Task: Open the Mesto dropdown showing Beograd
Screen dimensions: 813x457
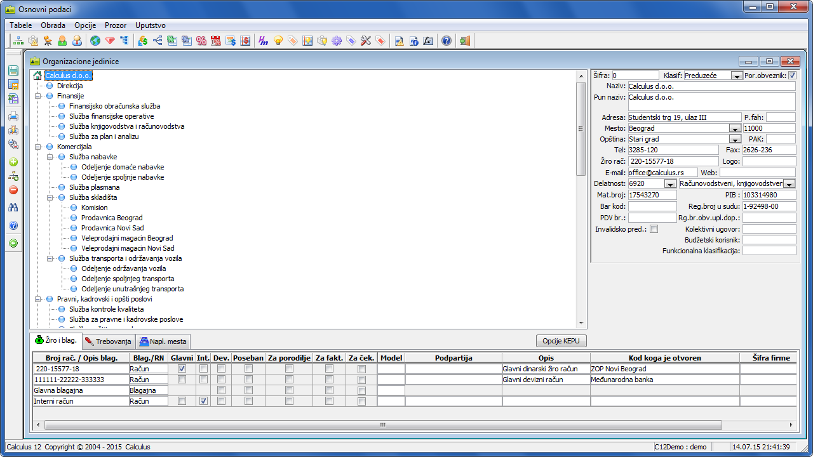Action: (x=735, y=128)
